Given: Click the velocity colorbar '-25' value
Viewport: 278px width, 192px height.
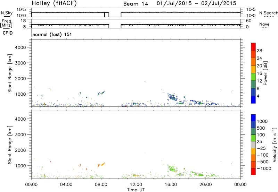Looking at the screenshot, I should point(261,148).
